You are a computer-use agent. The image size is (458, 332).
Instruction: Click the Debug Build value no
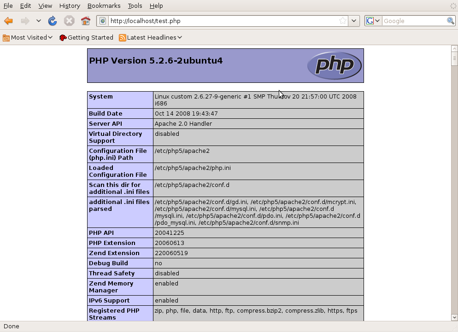[x=159, y=263]
